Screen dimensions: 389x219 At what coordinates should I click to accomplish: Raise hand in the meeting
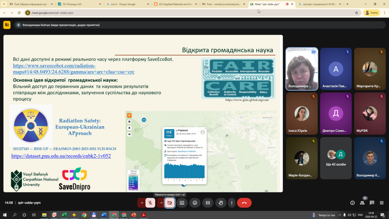click(x=221, y=203)
